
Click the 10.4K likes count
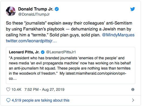click(x=16, y=89)
